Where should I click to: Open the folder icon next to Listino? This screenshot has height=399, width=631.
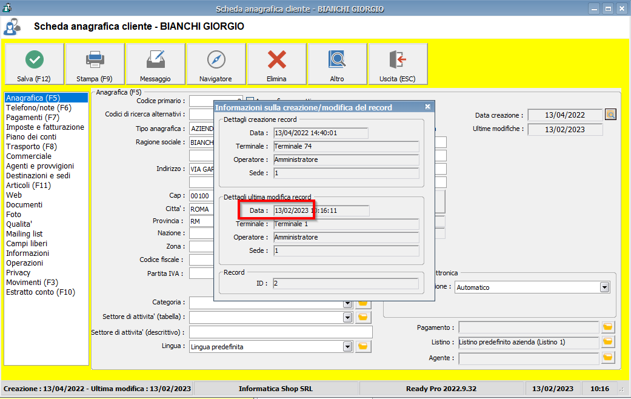point(607,342)
